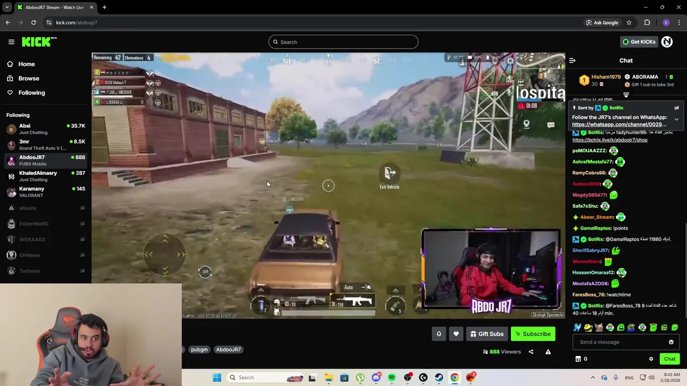The image size is (687, 386).
Task: Select the yellow emote in quick row
Action: click(588, 328)
